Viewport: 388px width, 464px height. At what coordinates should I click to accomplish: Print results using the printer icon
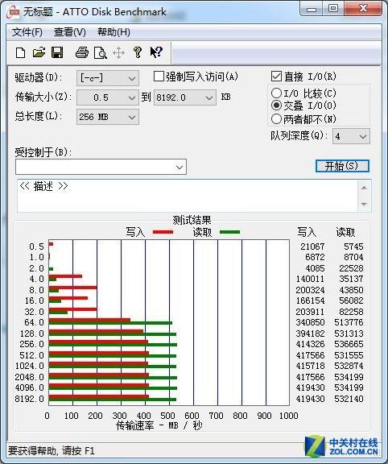(81, 52)
